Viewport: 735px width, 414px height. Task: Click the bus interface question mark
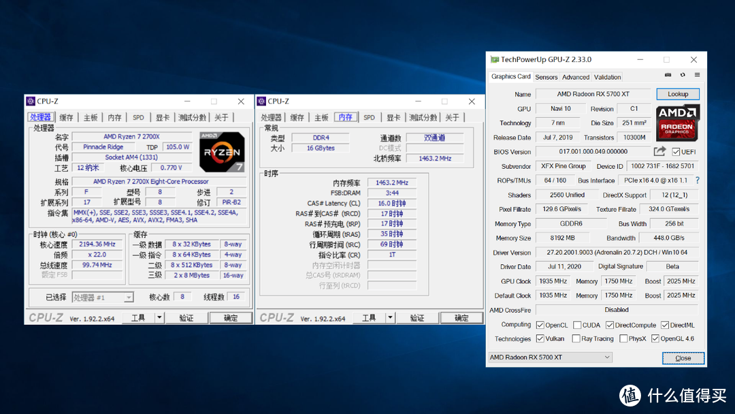point(698,180)
